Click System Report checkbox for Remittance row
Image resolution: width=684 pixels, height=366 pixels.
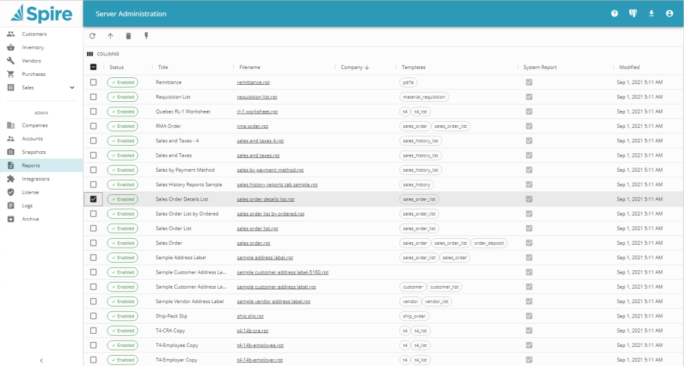coord(529,82)
